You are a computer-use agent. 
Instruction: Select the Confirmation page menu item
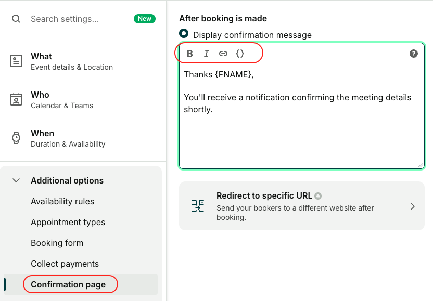click(68, 284)
